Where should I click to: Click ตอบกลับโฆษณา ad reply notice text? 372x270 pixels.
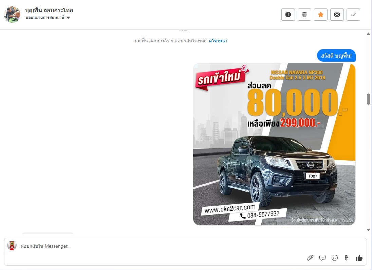(191, 41)
